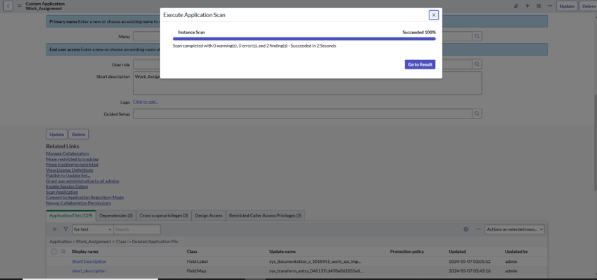Toggle the select-all rows checkbox

tap(54, 251)
